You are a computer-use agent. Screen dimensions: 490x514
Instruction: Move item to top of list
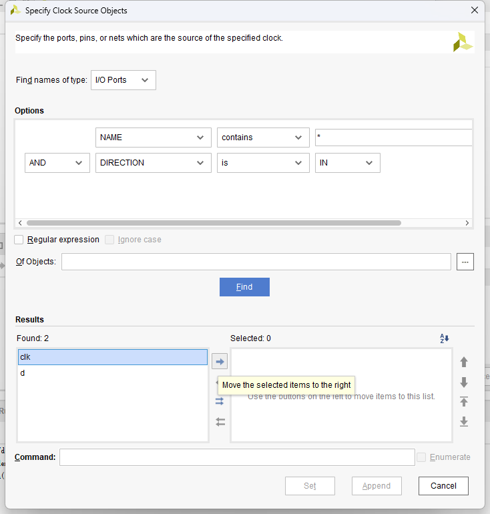[464, 402]
